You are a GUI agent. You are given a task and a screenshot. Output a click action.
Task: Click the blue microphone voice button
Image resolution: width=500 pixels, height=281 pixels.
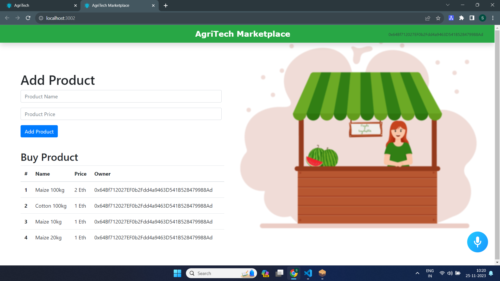(x=477, y=242)
